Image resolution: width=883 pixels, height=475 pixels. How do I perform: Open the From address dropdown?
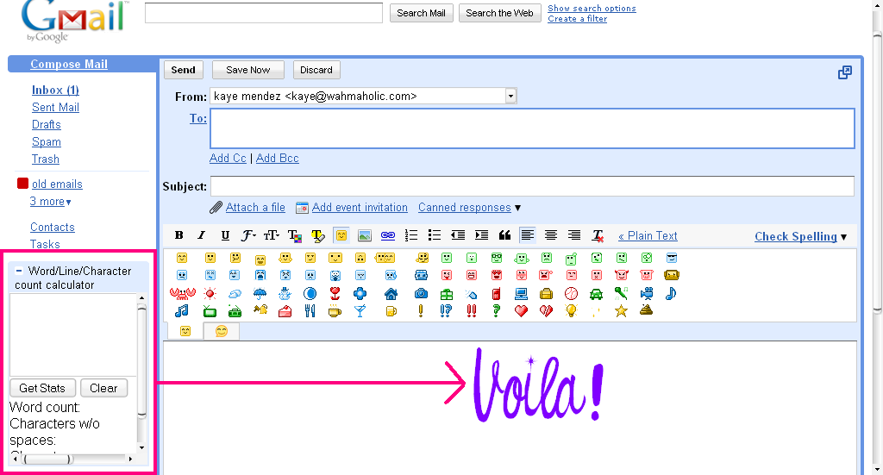(510, 96)
